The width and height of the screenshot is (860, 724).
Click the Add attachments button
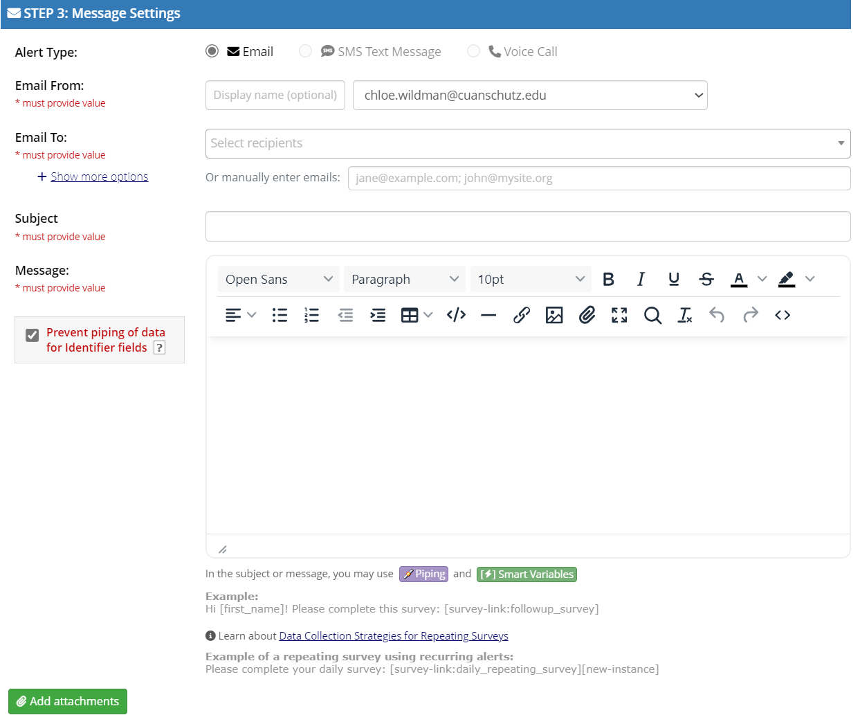(67, 701)
